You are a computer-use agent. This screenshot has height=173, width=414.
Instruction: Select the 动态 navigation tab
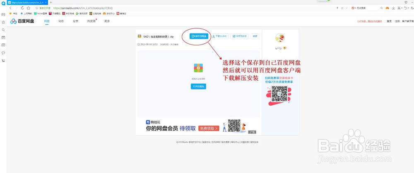click(61, 21)
